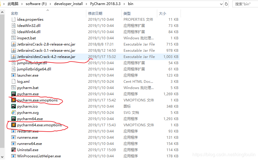The image size is (258, 160).
Task: Click the date 2018/8/12 14:50
Action: (x=102, y=51)
